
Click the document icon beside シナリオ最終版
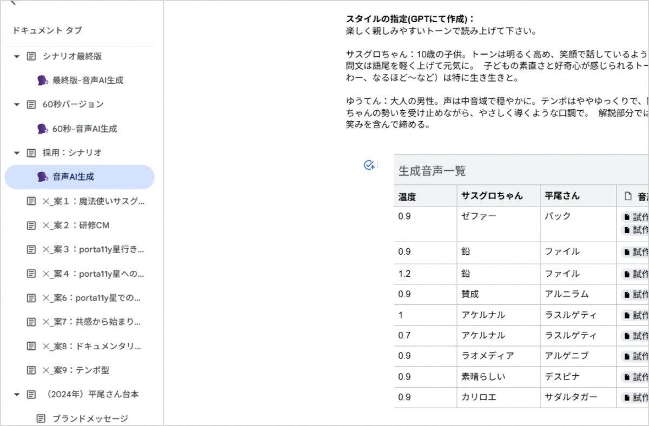pos(32,56)
